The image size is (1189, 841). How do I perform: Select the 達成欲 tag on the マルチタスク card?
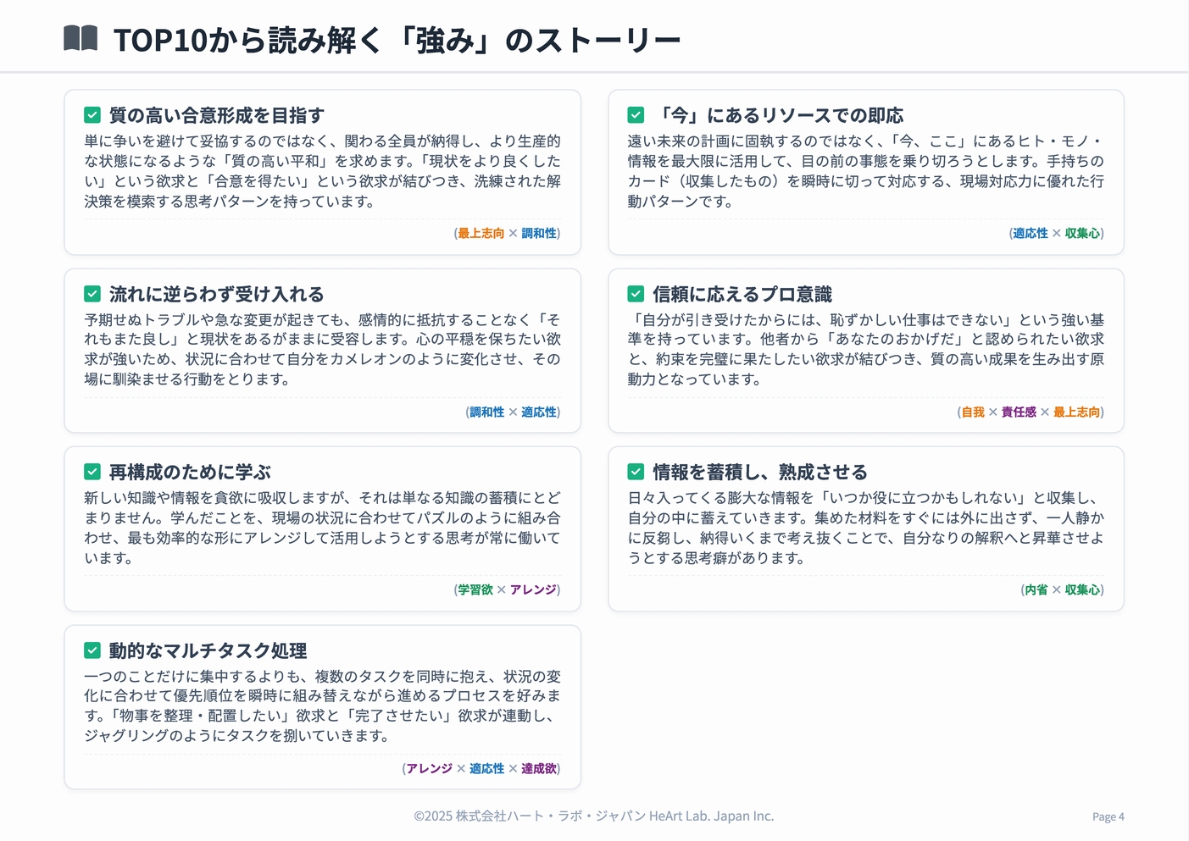pyautogui.click(x=537, y=768)
